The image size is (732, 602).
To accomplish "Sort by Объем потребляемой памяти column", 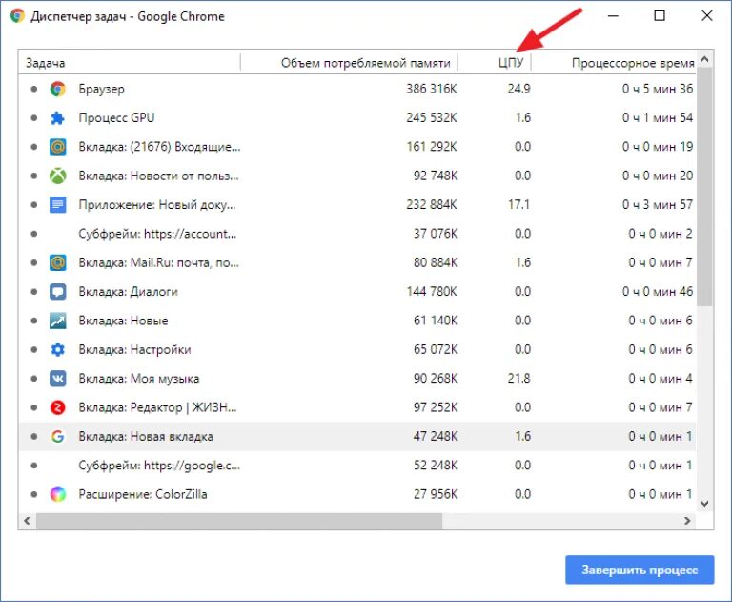I will pyautogui.click(x=349, y=63).
